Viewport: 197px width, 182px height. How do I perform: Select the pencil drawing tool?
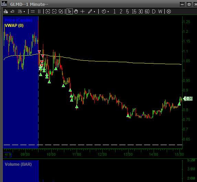pos(90,11)
